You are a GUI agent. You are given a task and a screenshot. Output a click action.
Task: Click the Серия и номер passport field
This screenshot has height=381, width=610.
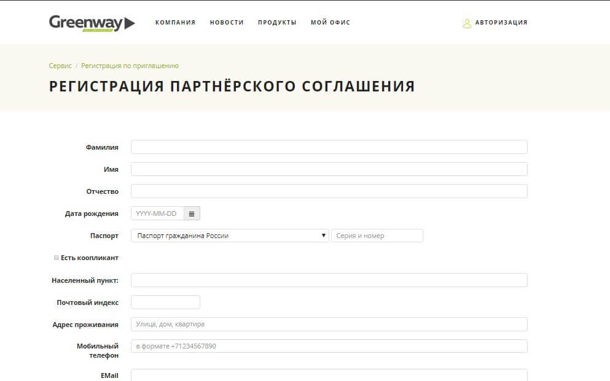click(x=377, y=236)
